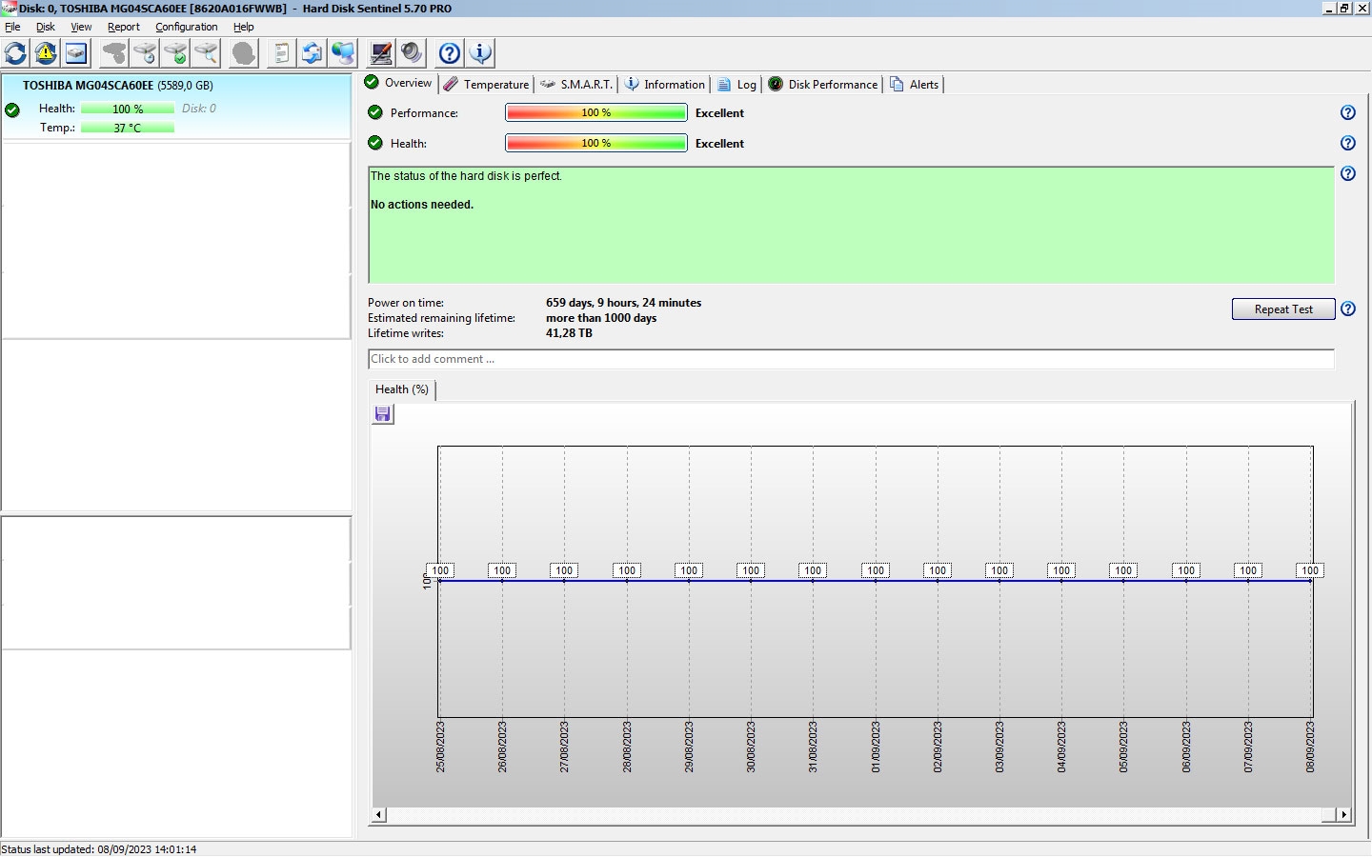Open the configuration monitor with screwdriver icon
Viewport: 1372px width, 857px height.
point(381,53)
